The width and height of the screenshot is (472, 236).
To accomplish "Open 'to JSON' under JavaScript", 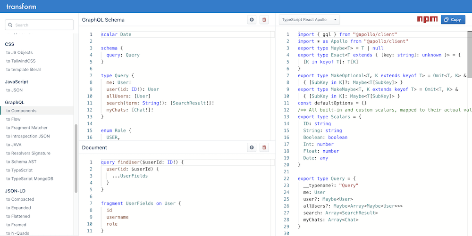I will click(14, 90).
